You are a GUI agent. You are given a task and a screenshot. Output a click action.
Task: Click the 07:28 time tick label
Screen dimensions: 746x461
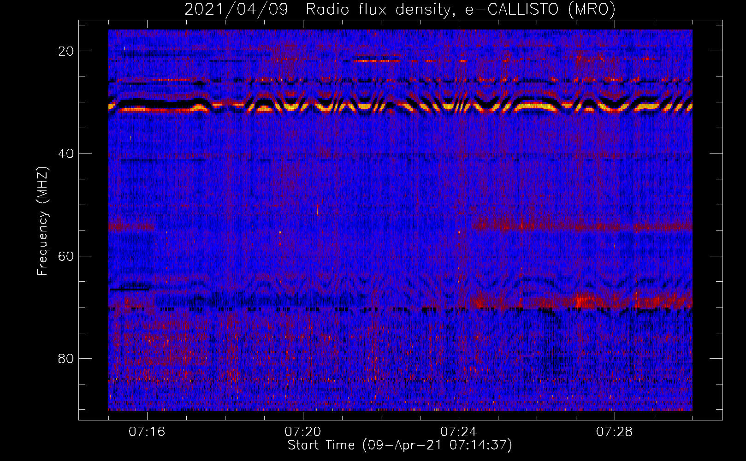[x=615, y=432]
